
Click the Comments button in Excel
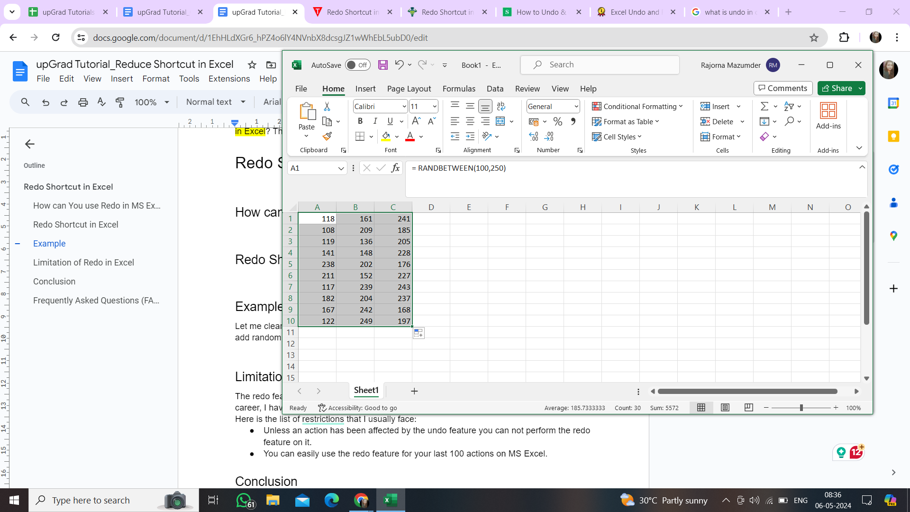tap(783, 88)
